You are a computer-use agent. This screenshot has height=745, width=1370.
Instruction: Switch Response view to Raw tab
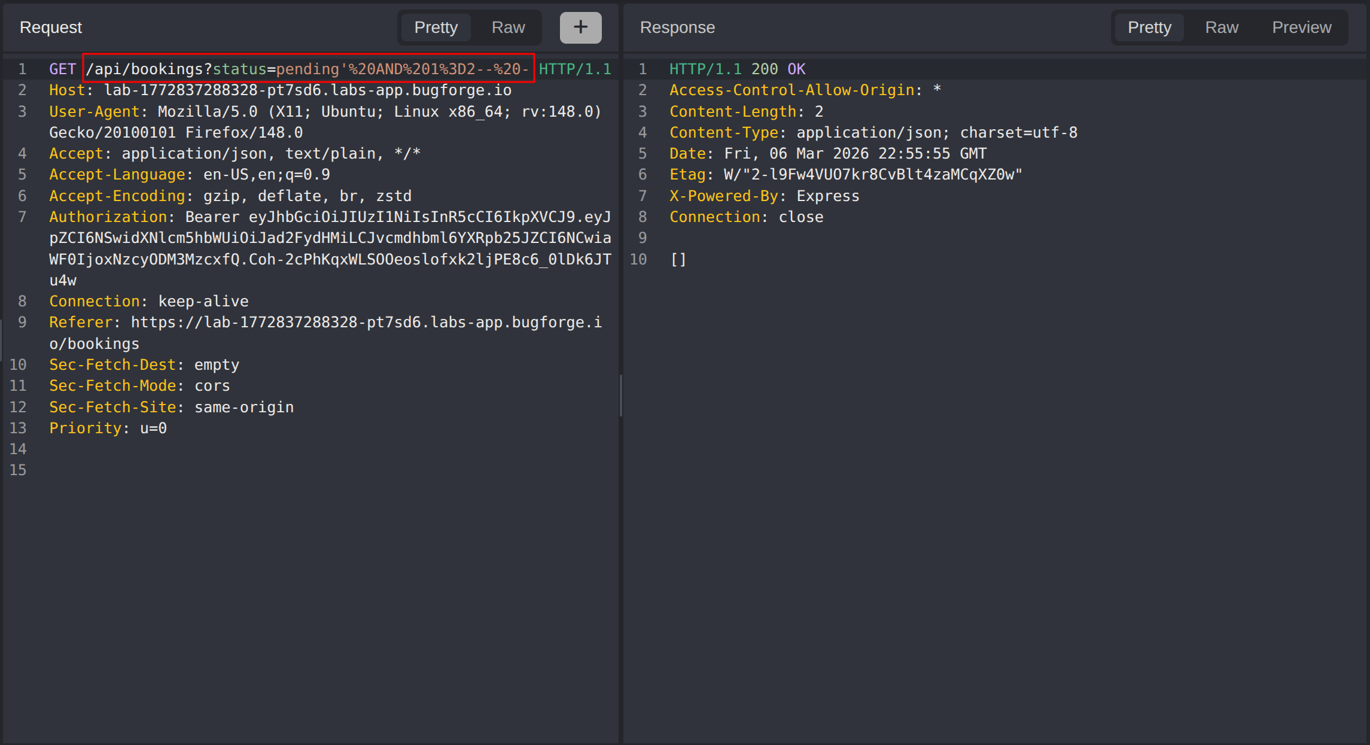[1221, 28]
